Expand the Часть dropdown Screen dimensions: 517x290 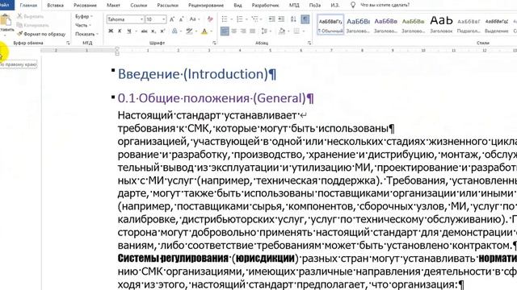coord(82,25)
